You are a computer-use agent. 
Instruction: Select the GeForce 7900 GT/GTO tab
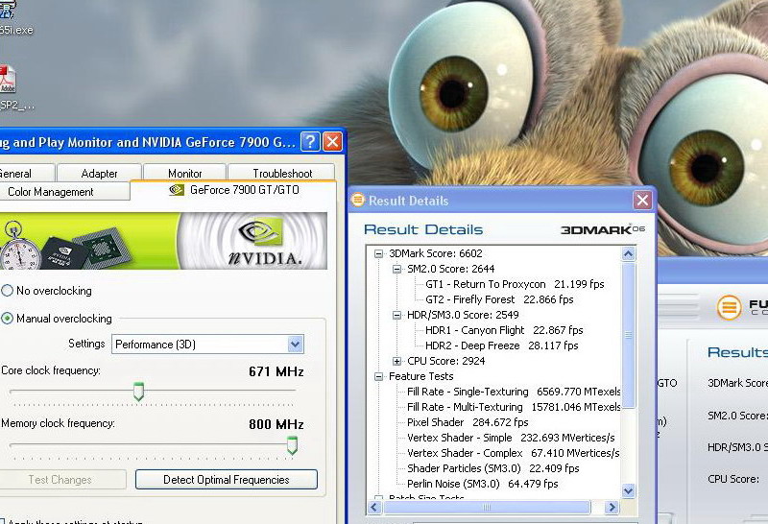pyautogui.click(x=233, y=189)
